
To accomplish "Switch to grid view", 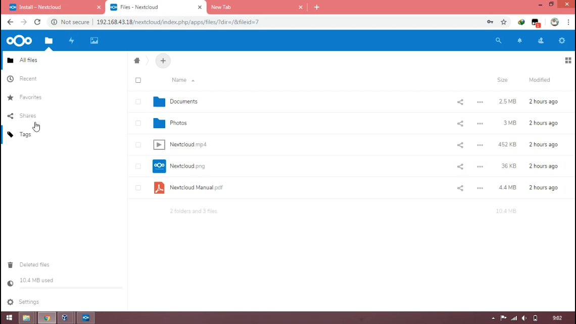I will tap(568, 60).
